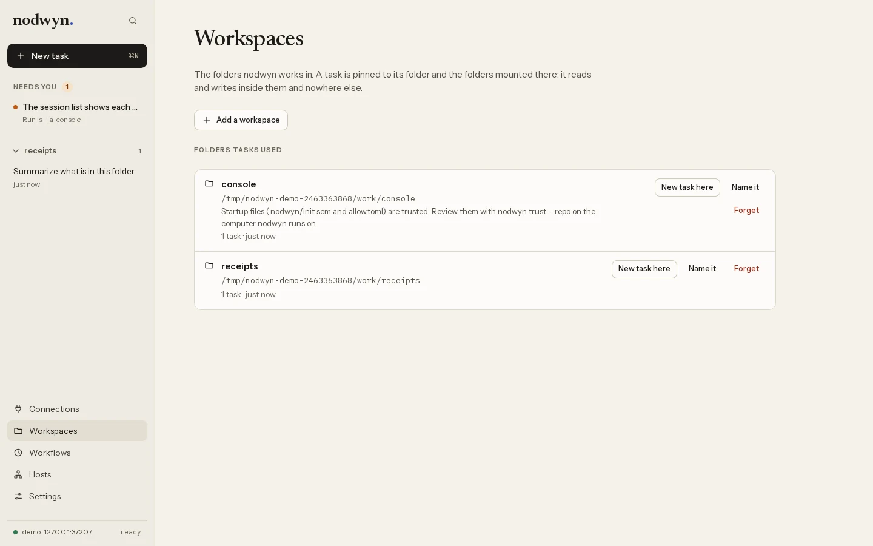Click the nodwyn logo
Viewport: 873px width, 546px height.
point(43,21)
